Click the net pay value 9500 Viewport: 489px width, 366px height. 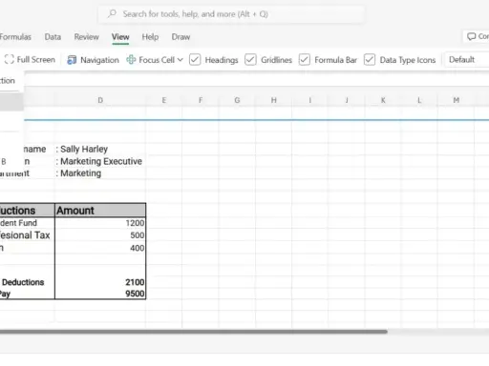coord(100,294)
